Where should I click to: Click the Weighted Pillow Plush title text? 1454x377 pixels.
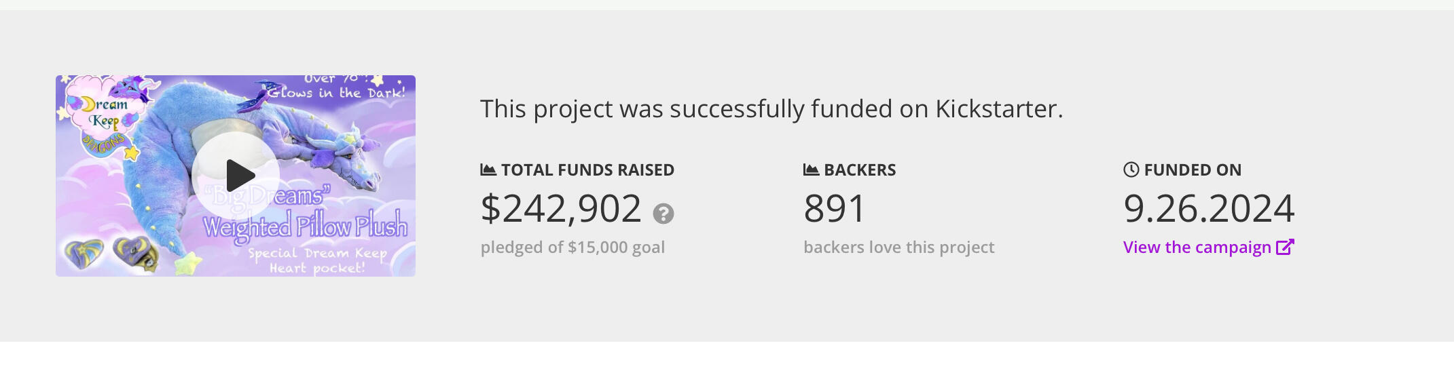[x=306, y=226]
